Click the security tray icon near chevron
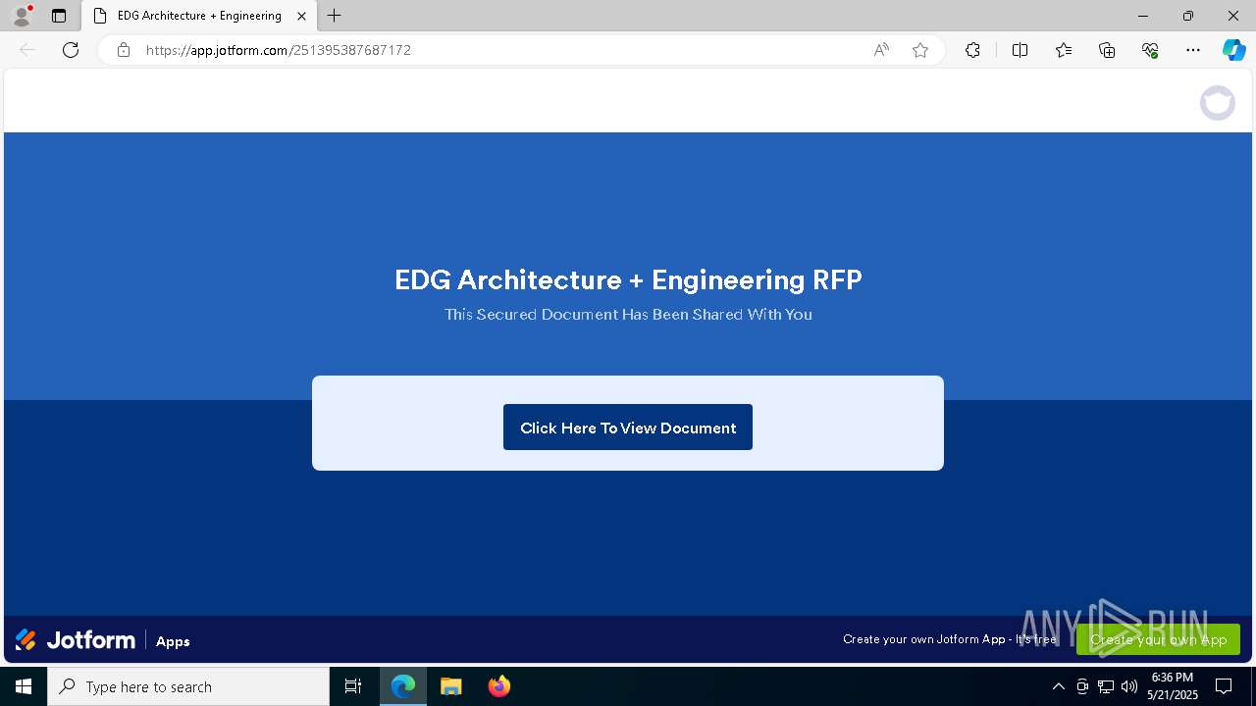 [x=1082, y=686]
